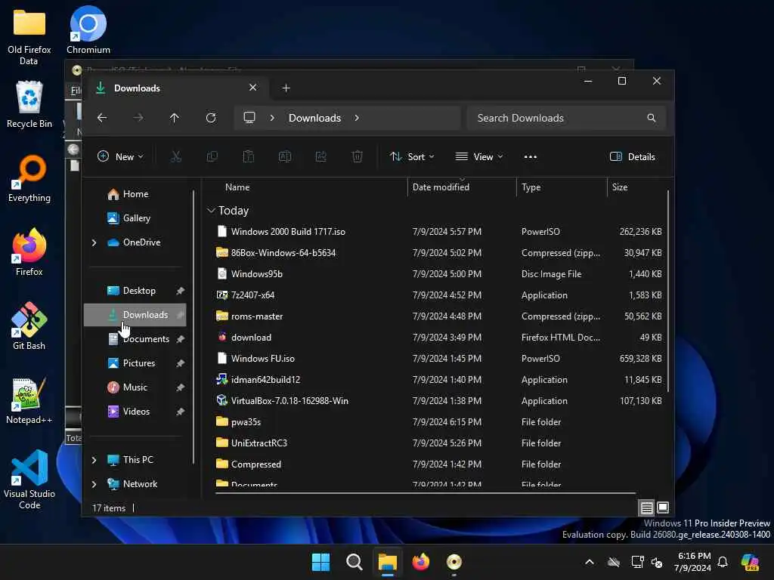Click the Rename icon in toolbar
This screenshot has height=580, width=774.
[x=285, y=157]
